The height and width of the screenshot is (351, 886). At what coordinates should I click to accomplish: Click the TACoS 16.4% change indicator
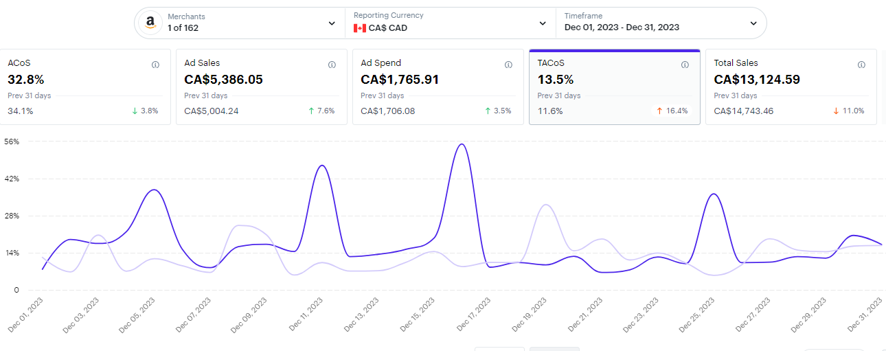672,111
